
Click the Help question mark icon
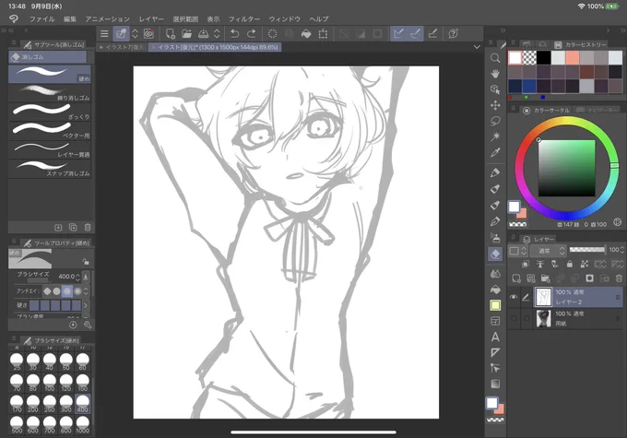453,33
